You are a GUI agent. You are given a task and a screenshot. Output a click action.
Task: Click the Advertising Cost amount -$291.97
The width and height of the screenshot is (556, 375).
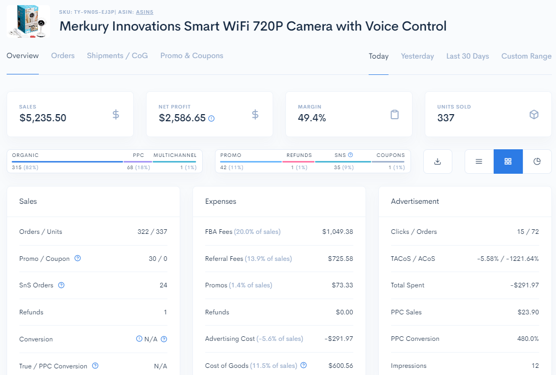tap(339, 338)
